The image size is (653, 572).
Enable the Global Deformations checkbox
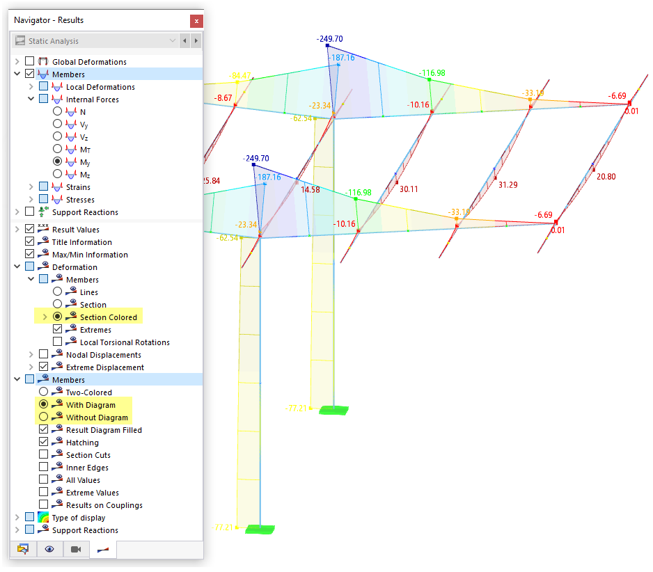pyautogui.click(x=29, y=61)
